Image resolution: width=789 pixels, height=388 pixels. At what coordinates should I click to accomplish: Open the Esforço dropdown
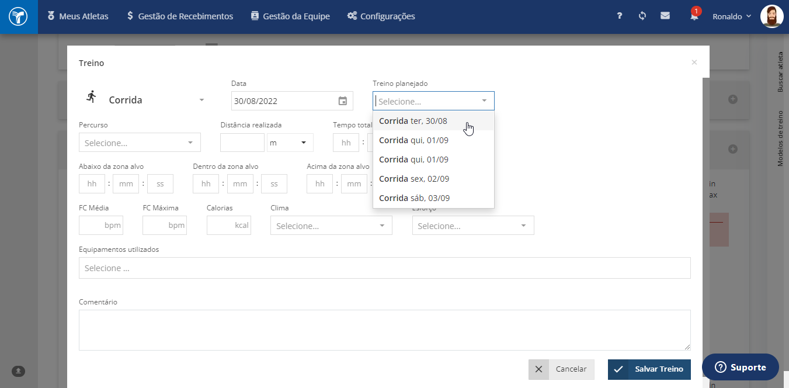tap(473, 226)
